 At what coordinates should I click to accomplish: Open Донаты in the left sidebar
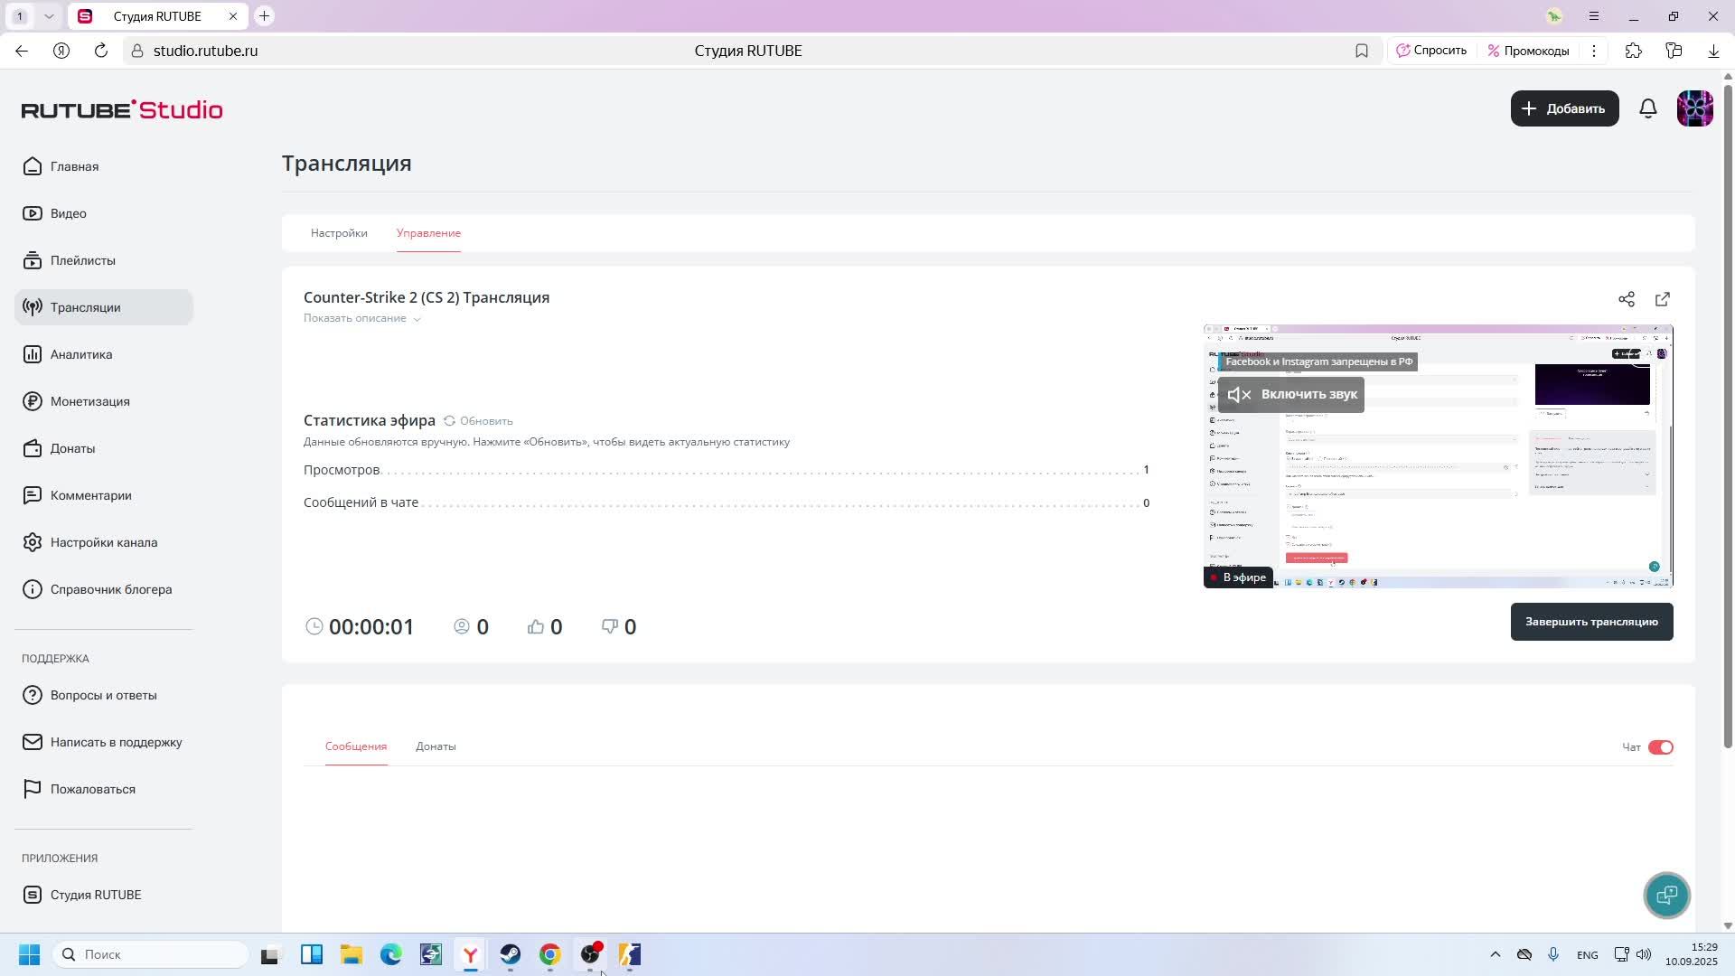tap(72, 448)
